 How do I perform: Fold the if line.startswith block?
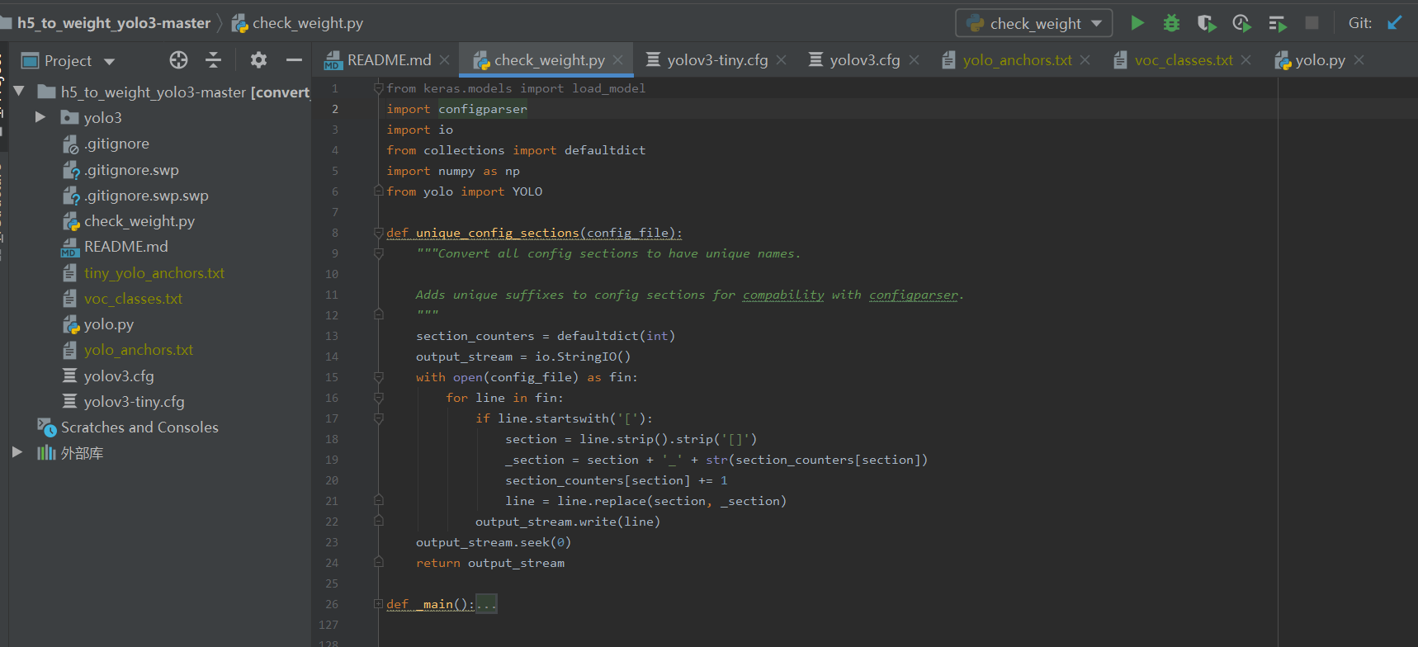pyautogui.click(x=378, y=418)
